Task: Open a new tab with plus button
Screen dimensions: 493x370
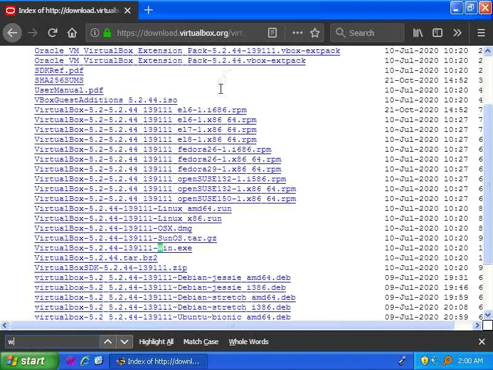Action: (x=148, y=10)
